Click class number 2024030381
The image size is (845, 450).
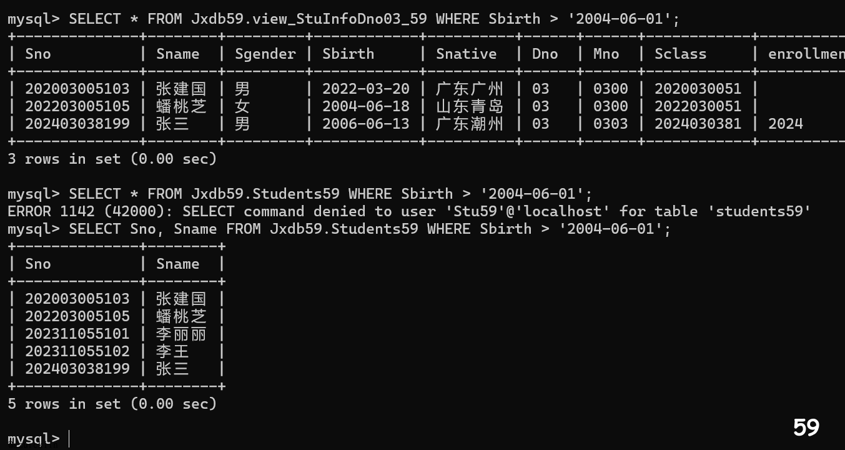(x=698, y=124)
